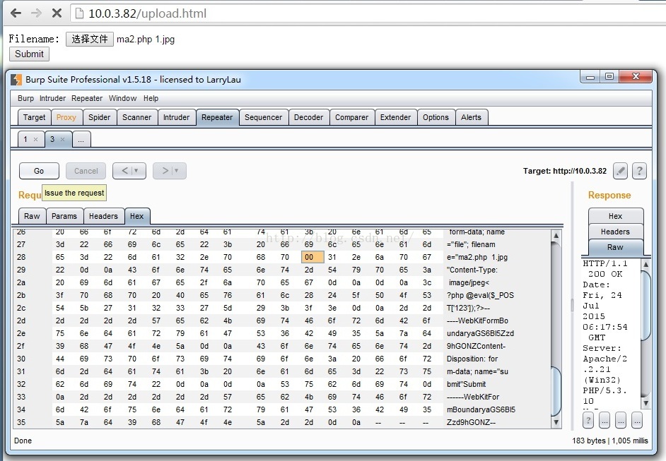
Task: Switch to the Sequencer tab
Action: coord(263,117)
